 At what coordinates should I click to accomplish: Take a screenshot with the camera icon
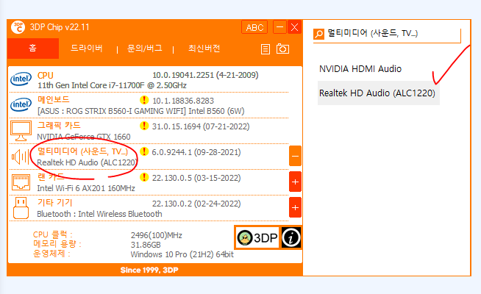pos(282,49)
